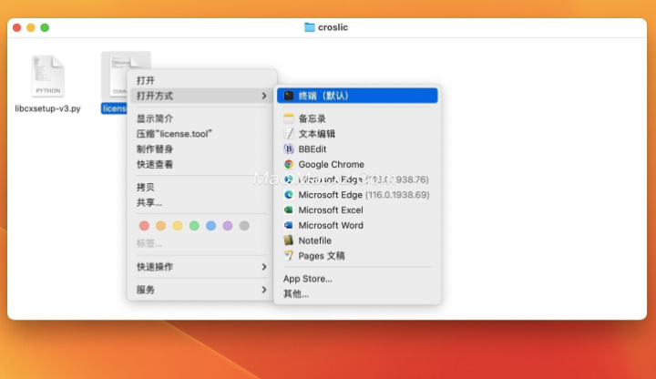The width and height of the screenshot is (656, 379).
Task: Click Edge icon for version ending 938.76
Action: pos(289,179)
